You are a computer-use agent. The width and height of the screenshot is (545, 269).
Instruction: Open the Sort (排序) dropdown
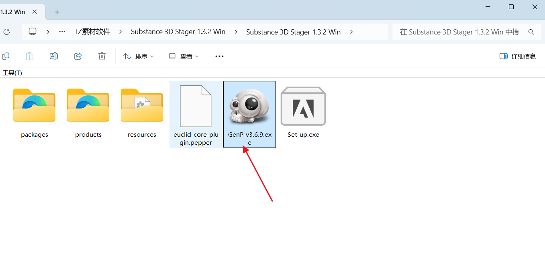tap(138, 56)
